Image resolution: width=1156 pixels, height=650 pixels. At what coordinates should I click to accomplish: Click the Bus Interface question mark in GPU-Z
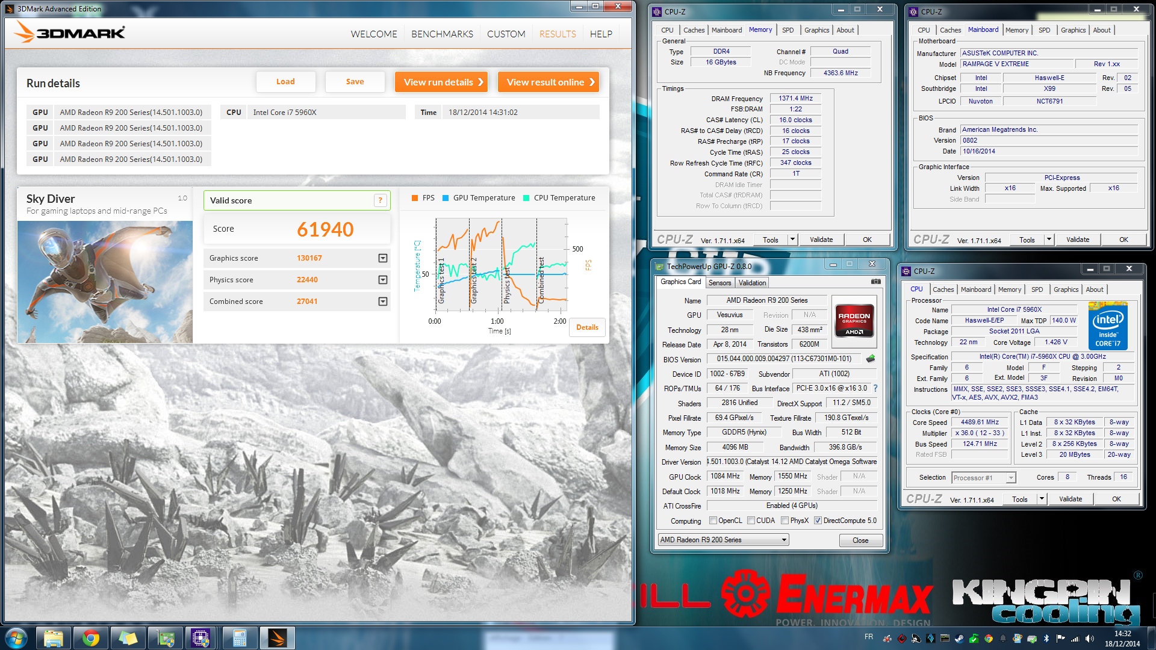[875, 388]
